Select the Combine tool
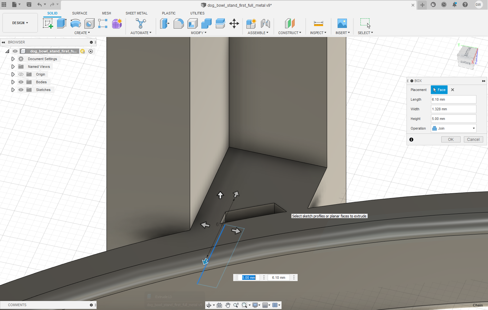488x310 pixels. click(x=206, y=23)
